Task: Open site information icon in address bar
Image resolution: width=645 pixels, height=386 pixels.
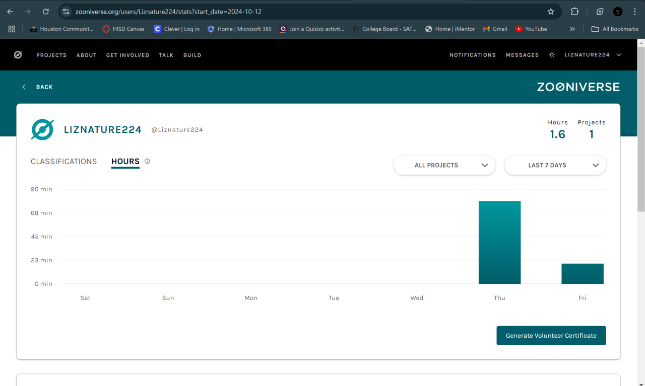Action: point(66,12)
